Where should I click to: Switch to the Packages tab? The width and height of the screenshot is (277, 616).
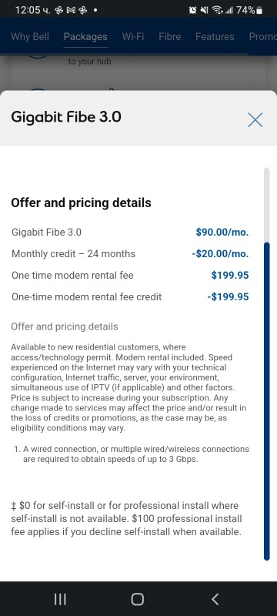pos(85,36)
